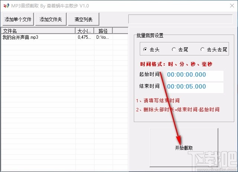Screen dimensions: 238x172
Task: Click the 路径 column header
Action: point(103,31)
